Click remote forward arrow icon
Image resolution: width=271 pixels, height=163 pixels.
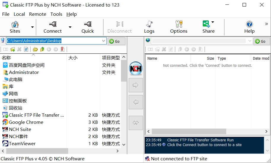[194, 49]
